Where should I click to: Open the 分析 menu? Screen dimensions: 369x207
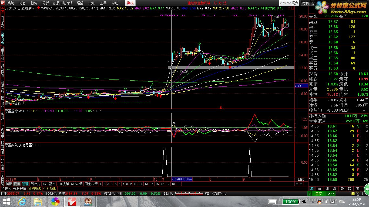(x=45, y=3)
